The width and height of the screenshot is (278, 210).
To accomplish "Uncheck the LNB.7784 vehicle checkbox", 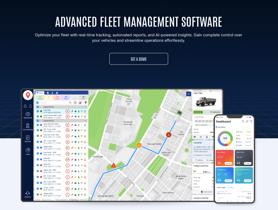I will (38, 111).
